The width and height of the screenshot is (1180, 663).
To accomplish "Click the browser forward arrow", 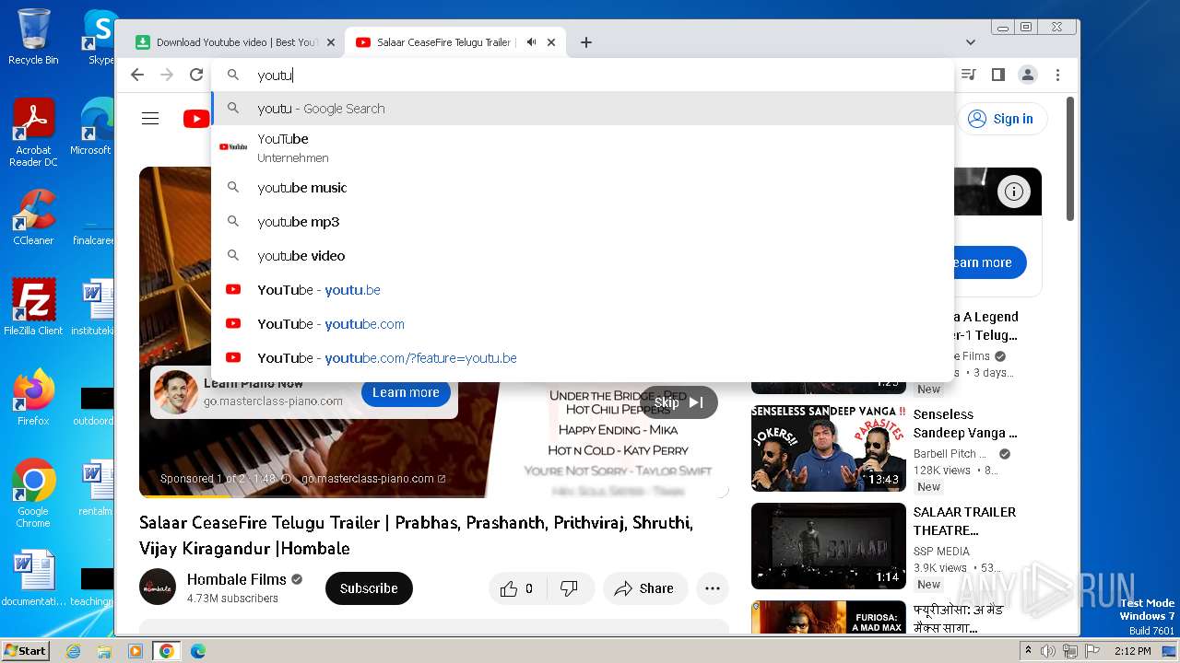I will 167,75.
